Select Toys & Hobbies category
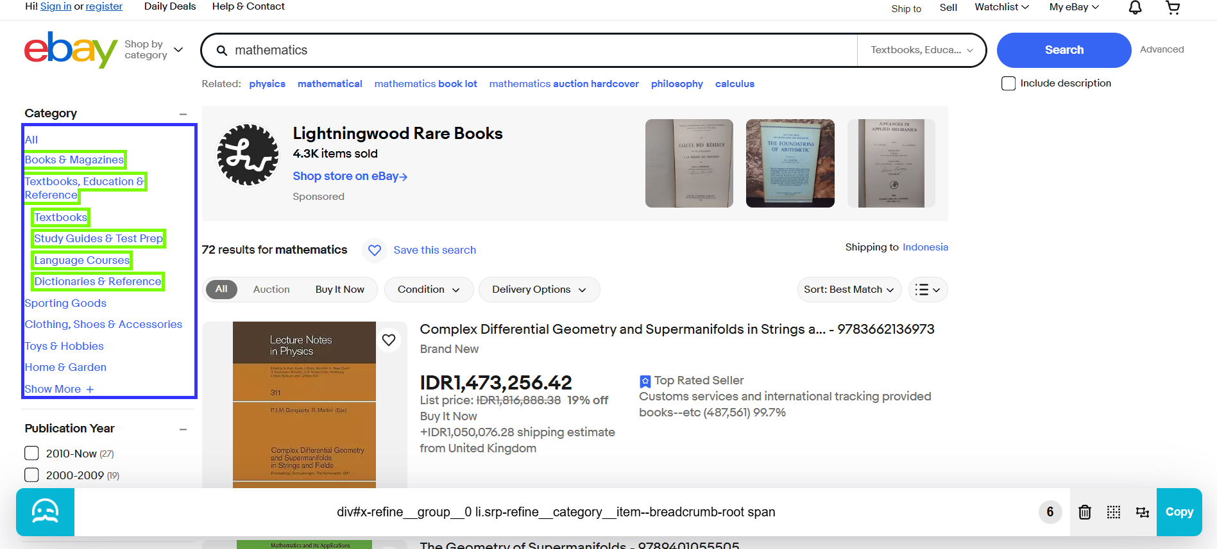 [x=64, y=346]
